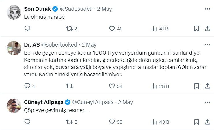Retweet Dr. AS's post
The image size is (214, 130).
tap(69, 86)
